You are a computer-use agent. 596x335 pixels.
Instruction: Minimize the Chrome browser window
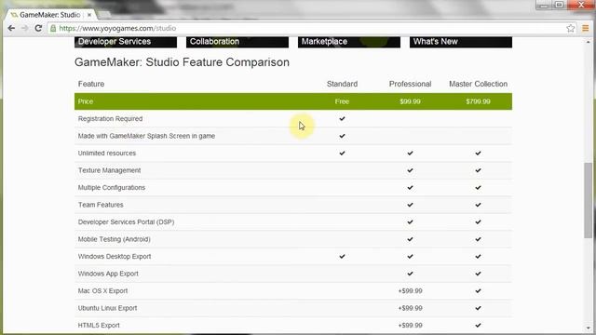click(544, 5)
